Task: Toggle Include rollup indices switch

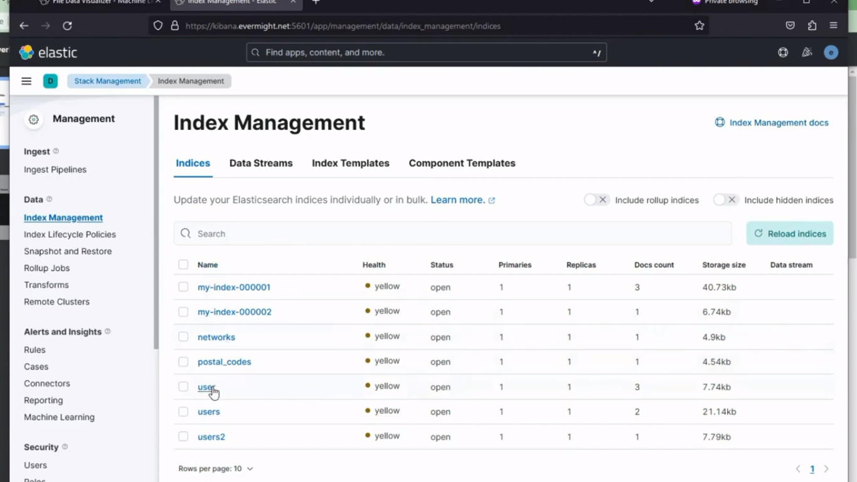Action: coord(597,200)
